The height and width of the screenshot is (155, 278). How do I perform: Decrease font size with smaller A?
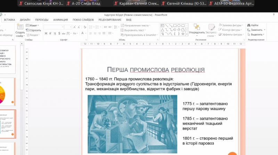coord(79,27)
